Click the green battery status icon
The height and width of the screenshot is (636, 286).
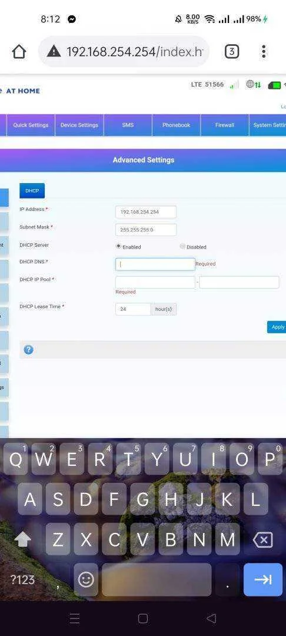pos(274,85)
